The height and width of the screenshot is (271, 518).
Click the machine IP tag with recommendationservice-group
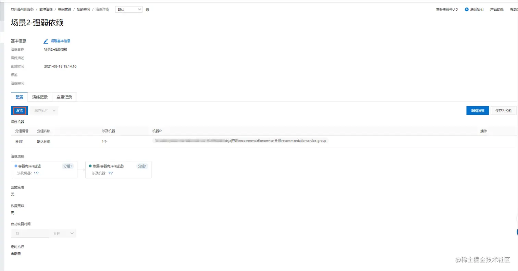(x=241, y=141)
